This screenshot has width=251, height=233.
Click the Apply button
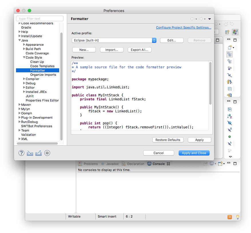tap(200, 140)
